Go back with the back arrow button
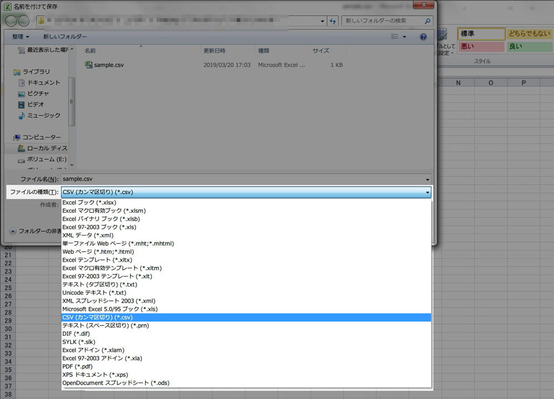This screenshot has width=554, height=399. [x=11, y=21]
